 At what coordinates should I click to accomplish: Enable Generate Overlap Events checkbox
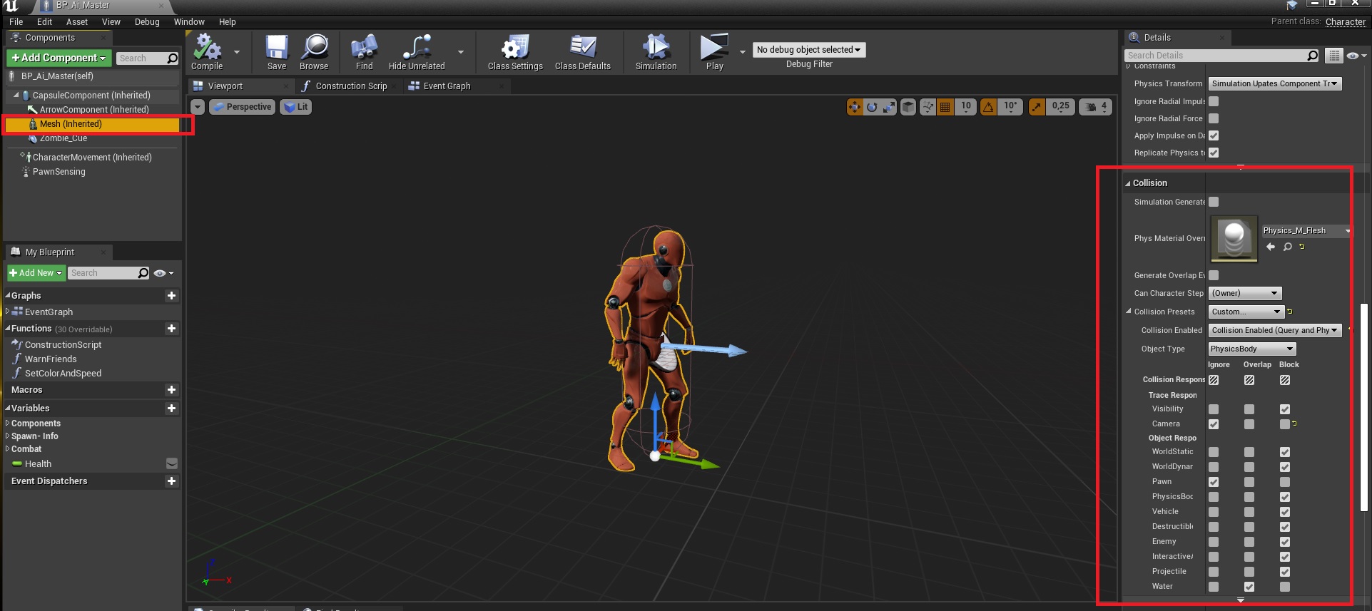[1214, 276]
